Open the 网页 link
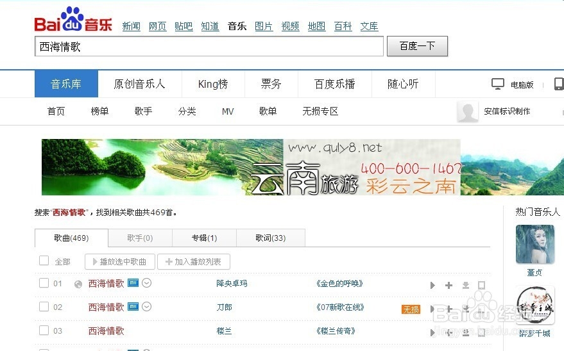 point(158,26)
